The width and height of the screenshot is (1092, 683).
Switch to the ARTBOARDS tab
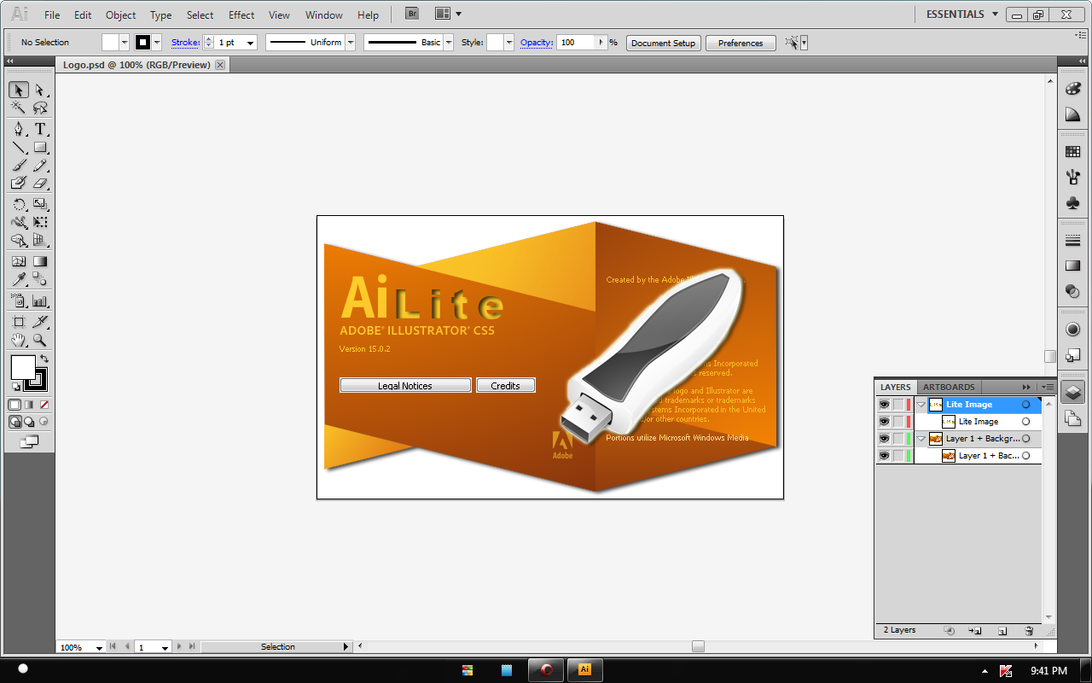(949, 387)
